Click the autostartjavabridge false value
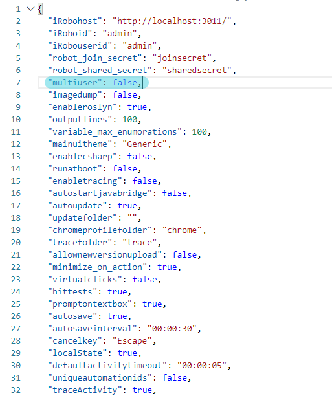Viewport: 332px width, 398px height. 174,193
